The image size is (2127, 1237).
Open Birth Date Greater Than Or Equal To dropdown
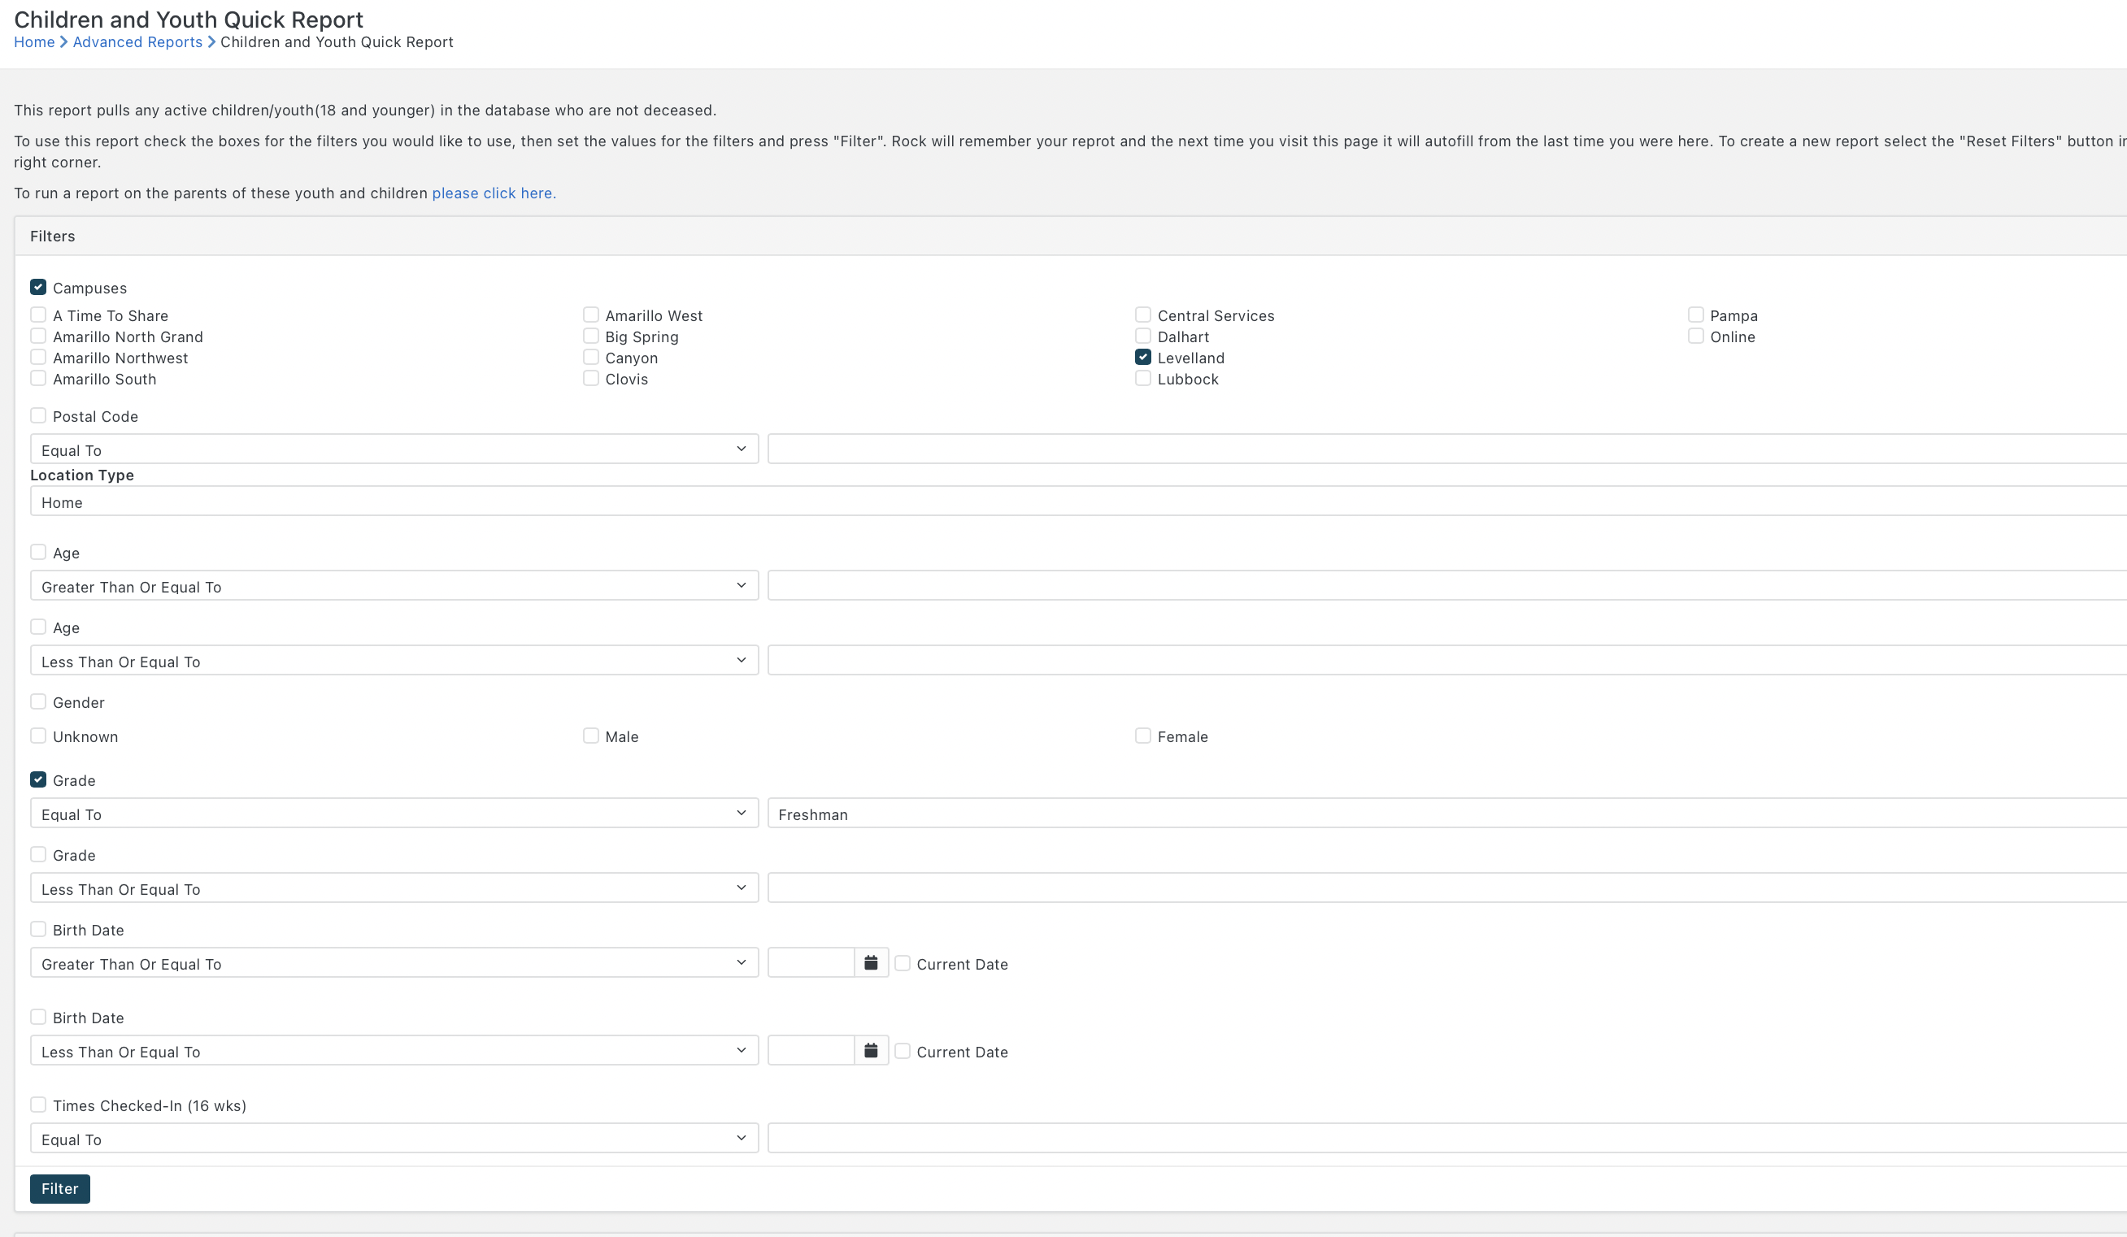[x=394, y=963]
